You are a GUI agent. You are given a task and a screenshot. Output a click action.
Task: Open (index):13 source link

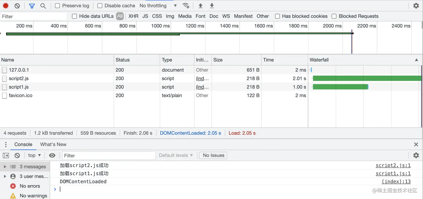(x=396, y=182)
